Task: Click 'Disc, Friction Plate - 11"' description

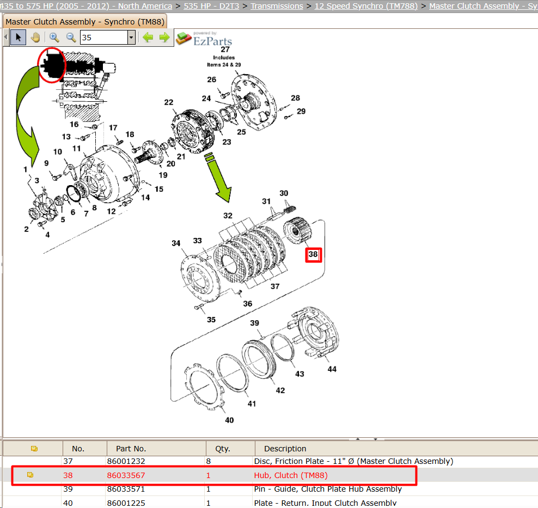Action: pos(353,461)
